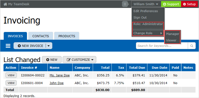Click the List Changed heading
The width and height of the screenshot is (199, 98).
point(22,60)
